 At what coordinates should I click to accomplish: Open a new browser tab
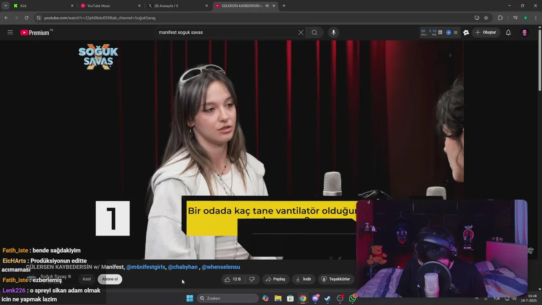[284, 6]
